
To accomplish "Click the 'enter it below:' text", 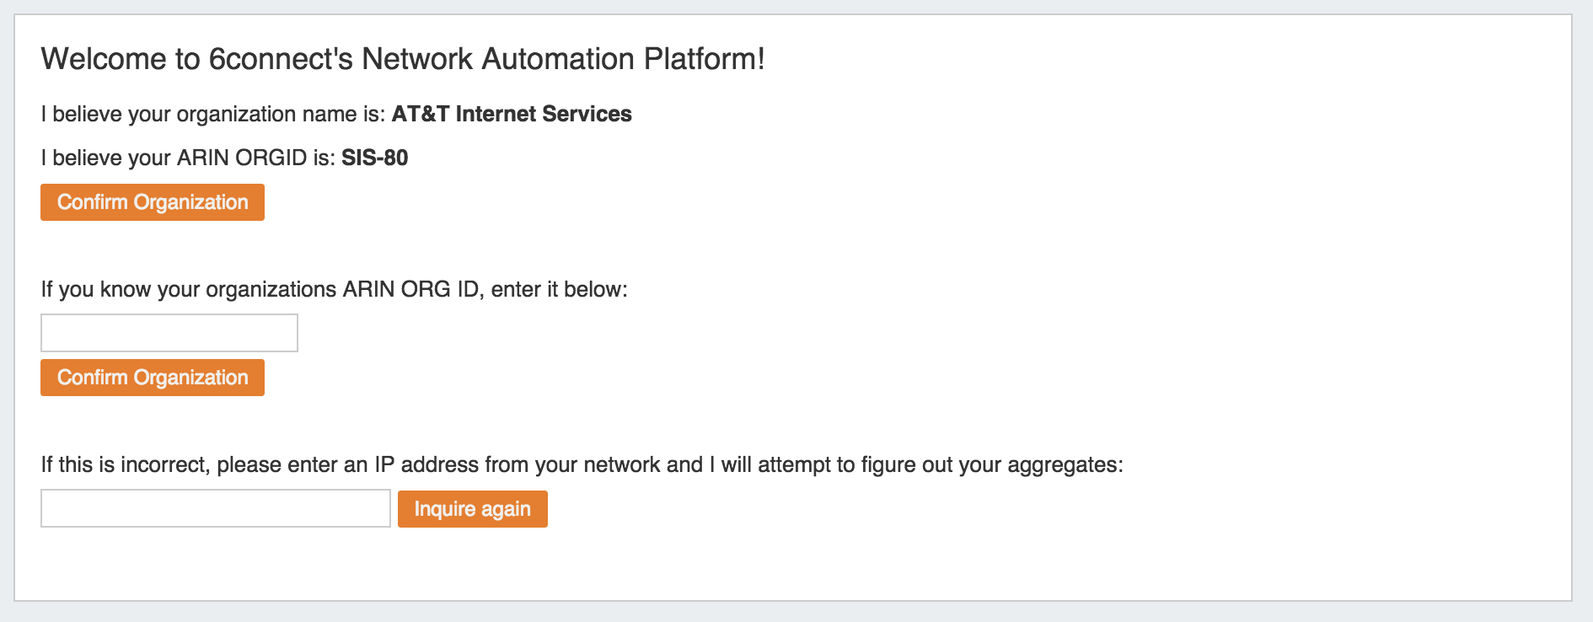I will click(x=559, y=289).
